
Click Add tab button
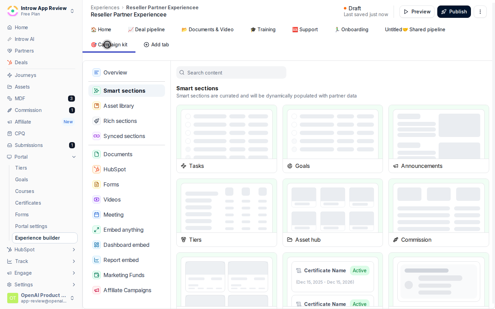click(156, 45)
